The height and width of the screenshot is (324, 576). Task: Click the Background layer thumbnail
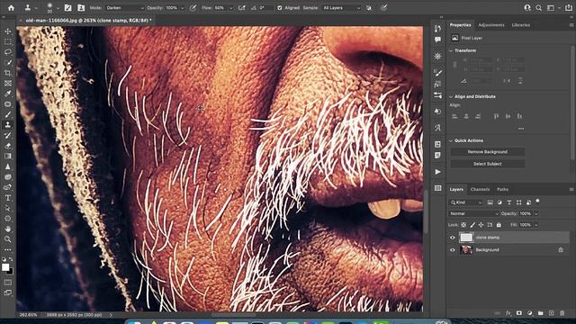coord(466,250)
